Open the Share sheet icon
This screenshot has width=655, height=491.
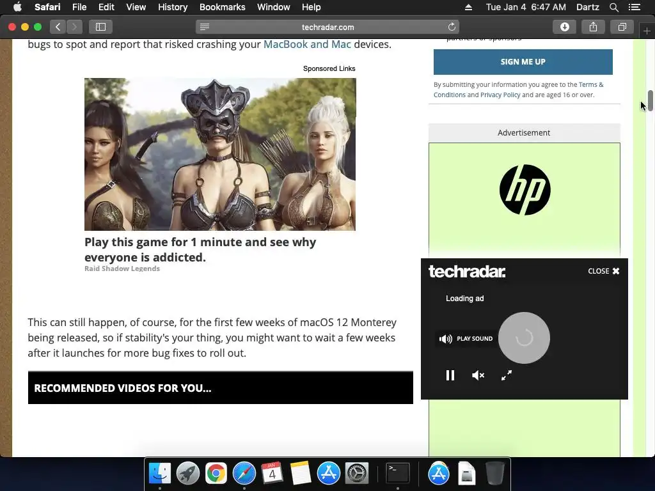click(x=593, y=27)
